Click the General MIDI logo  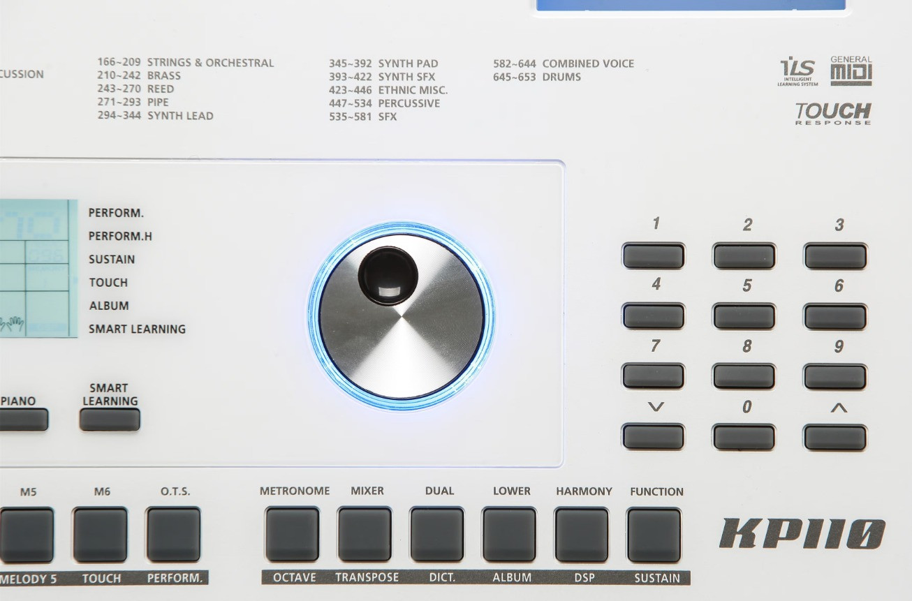pos(851,71)
